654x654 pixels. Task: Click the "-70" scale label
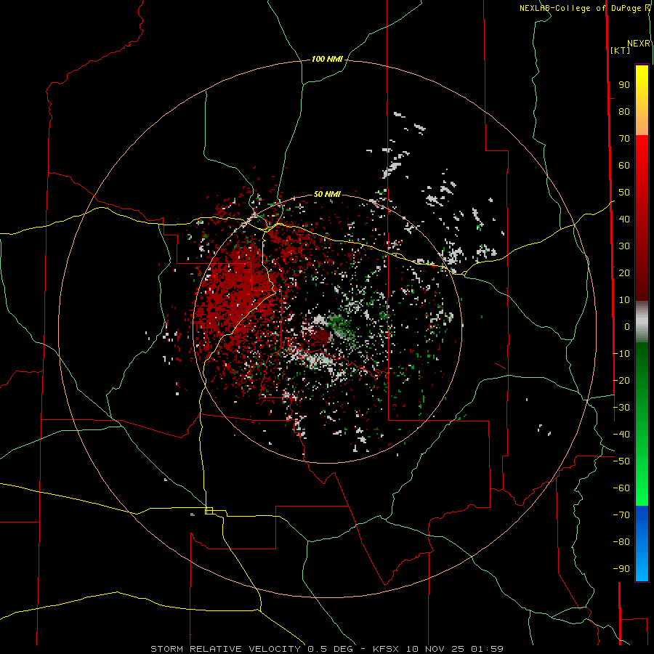[621, 515]
